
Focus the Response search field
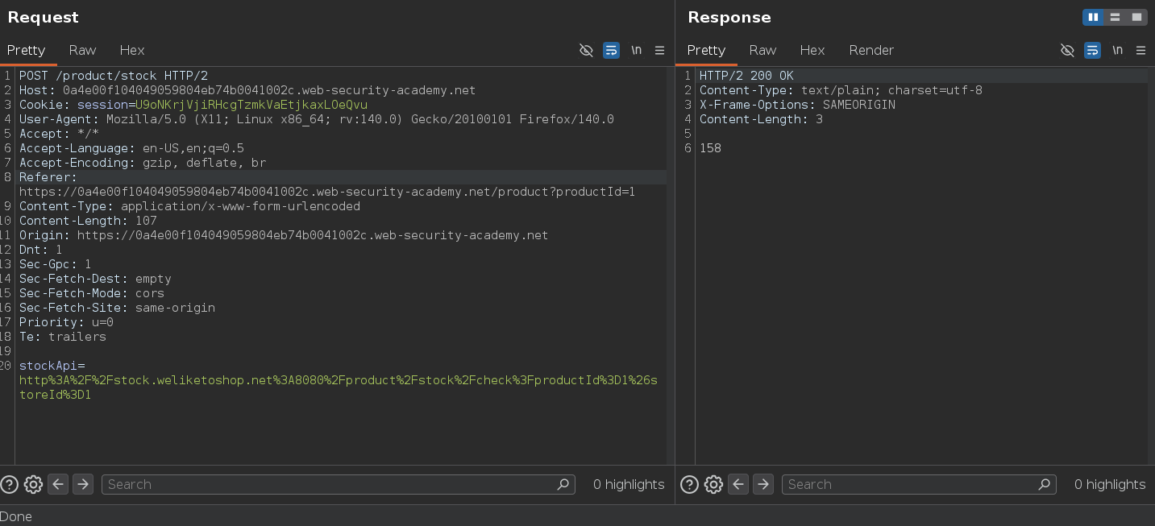point(919,484)
